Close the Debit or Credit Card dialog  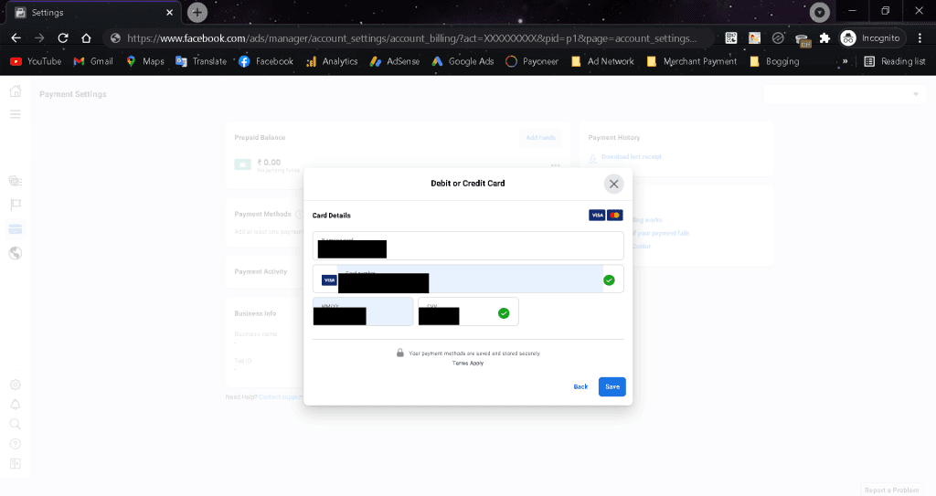tap(613, 184)
